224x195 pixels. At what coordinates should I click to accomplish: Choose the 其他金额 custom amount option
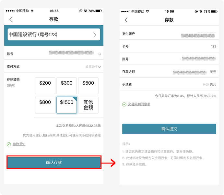[88, 105]
